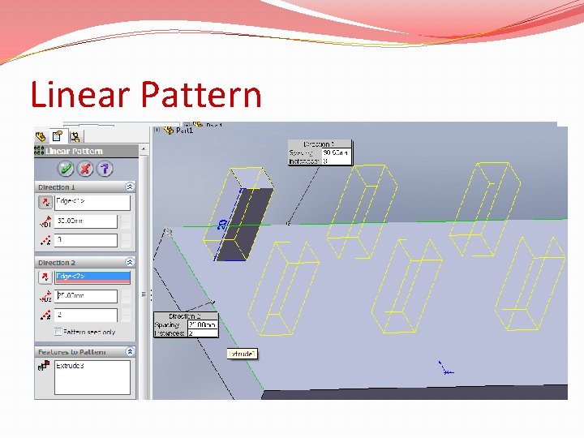Open the ConfigurationManager tab

(75, 137)
